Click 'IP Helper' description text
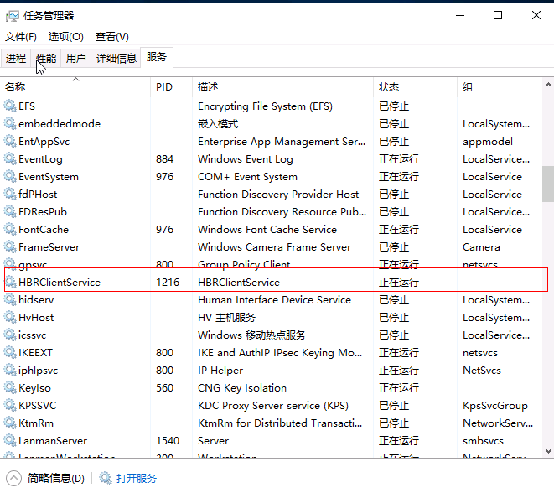This screenshot has width=554, height=498. (x=220, y=371)
